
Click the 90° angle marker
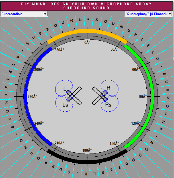(143, 97)
